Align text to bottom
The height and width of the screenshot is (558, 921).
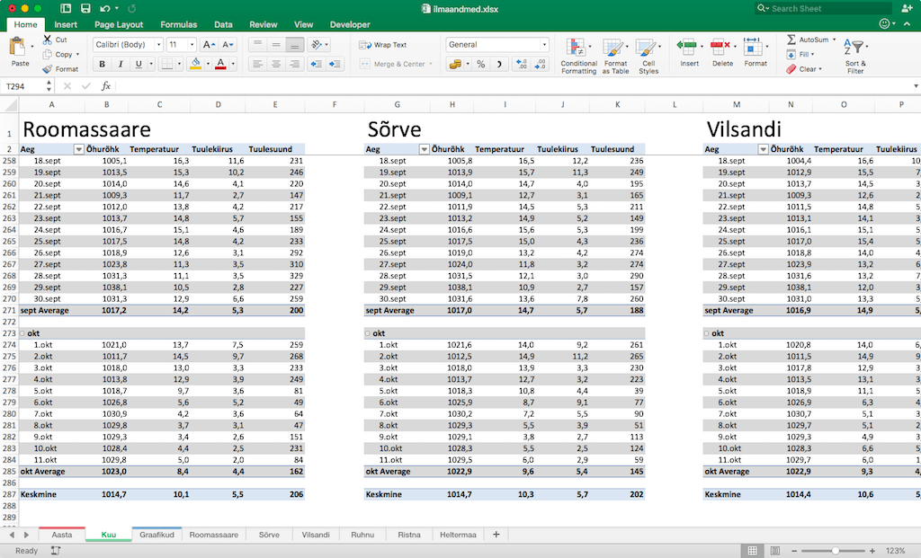pyautogui.click(x=295, y=45)
